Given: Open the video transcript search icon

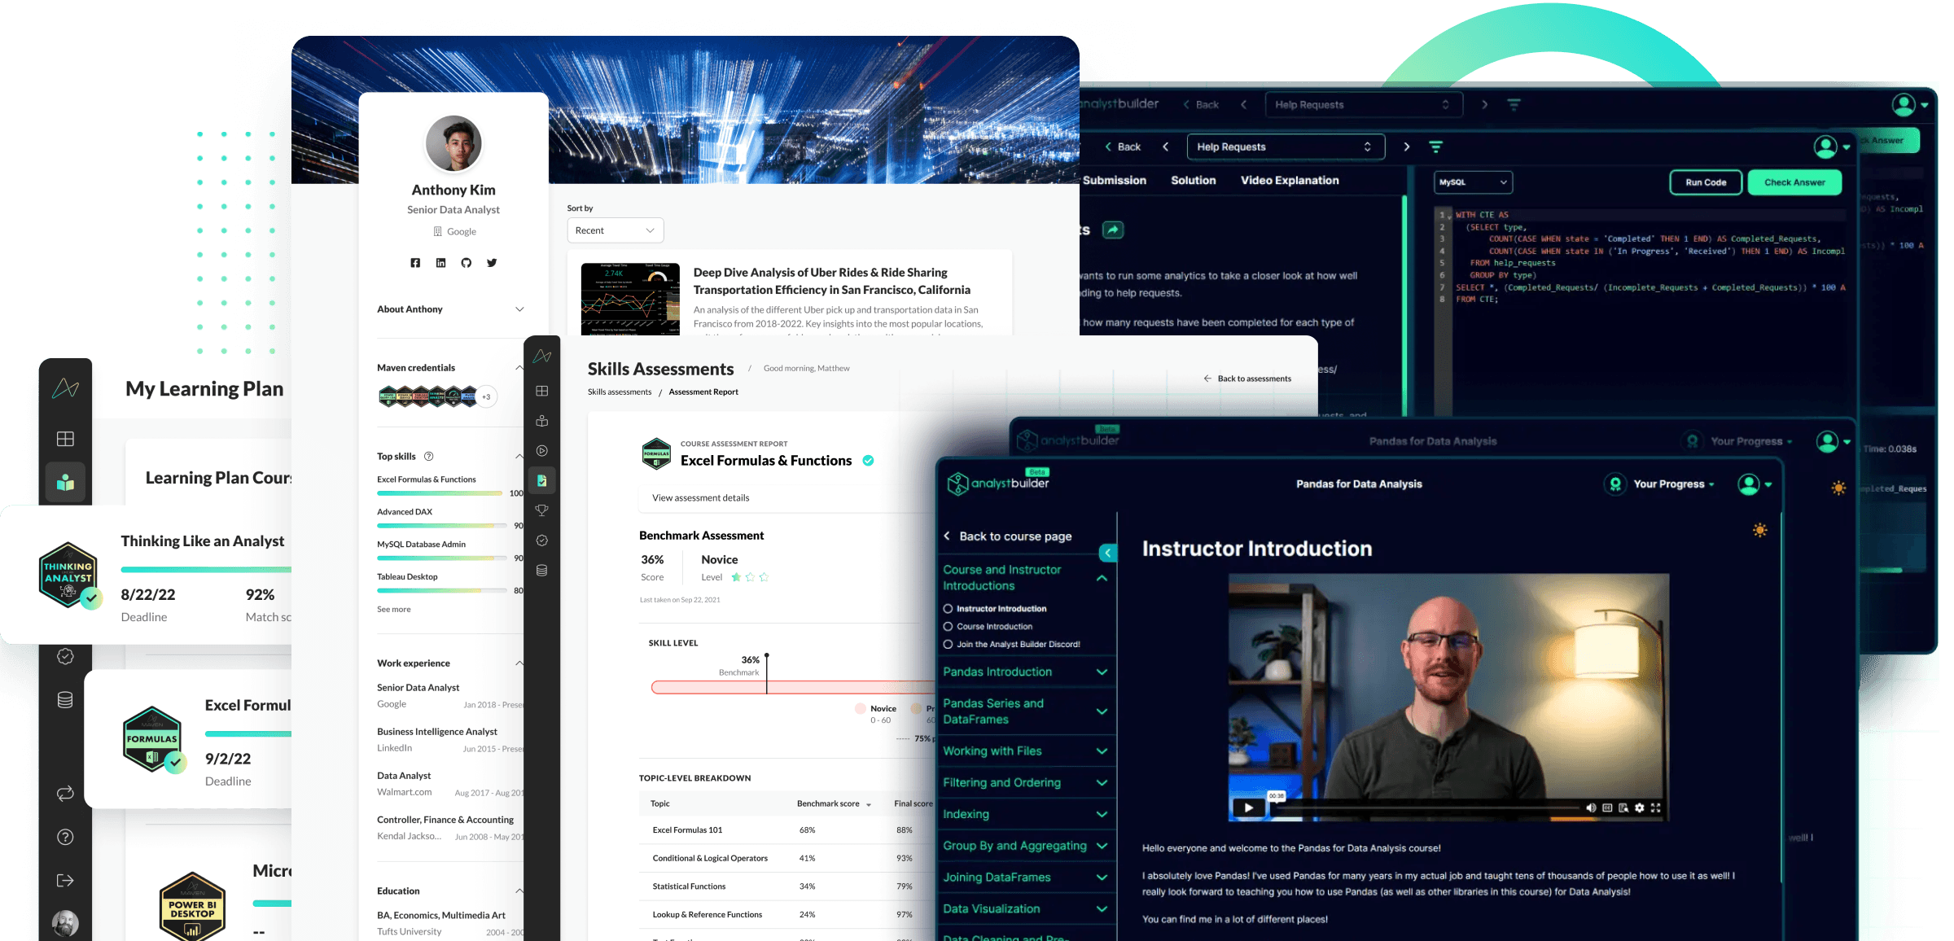Looking at the screenshot, I should (1623, 808).
